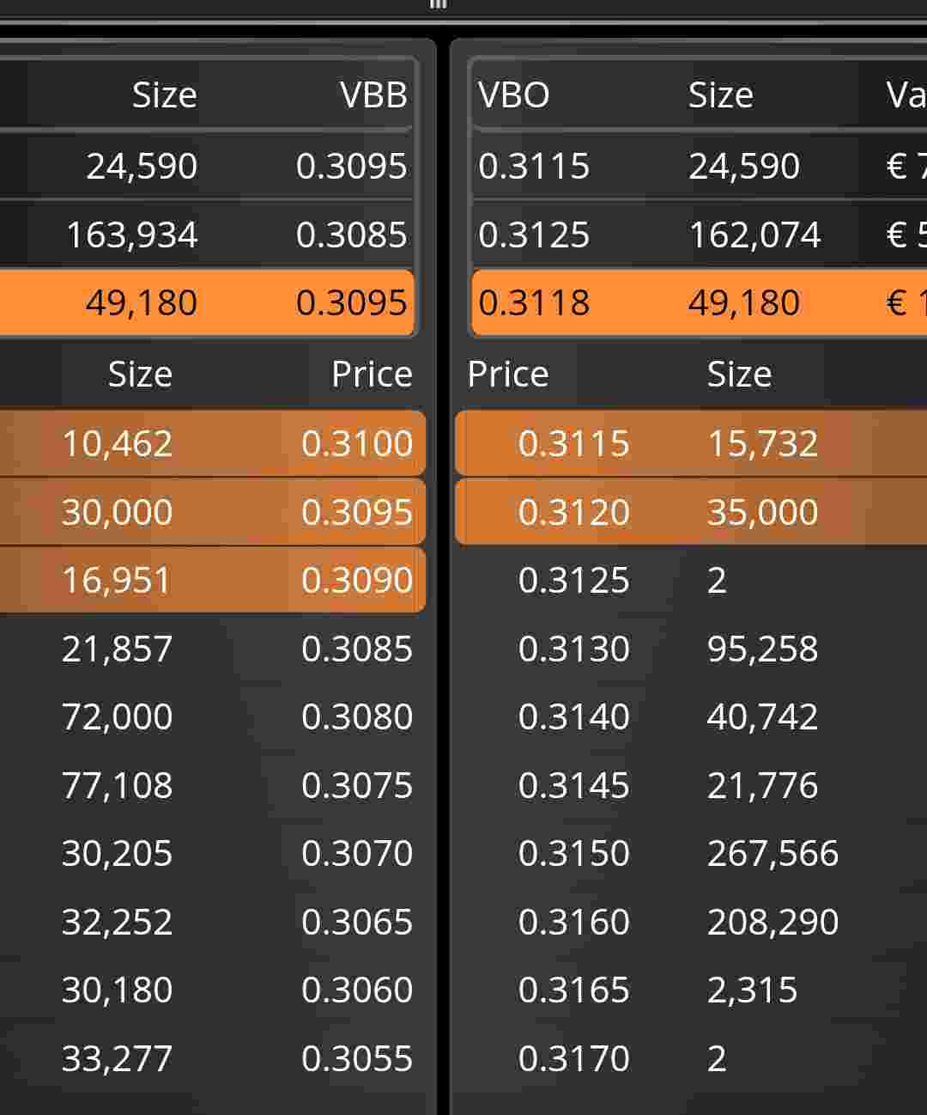Viewport: 927px width, 1115px height.
Task: Select the highlighted 0.3118 VBO row
Action: [x=700, y=302]
